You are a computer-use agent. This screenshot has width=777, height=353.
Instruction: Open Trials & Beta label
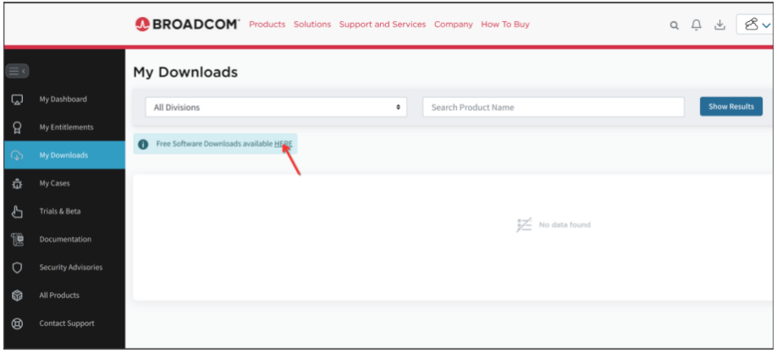click(60, 211)
